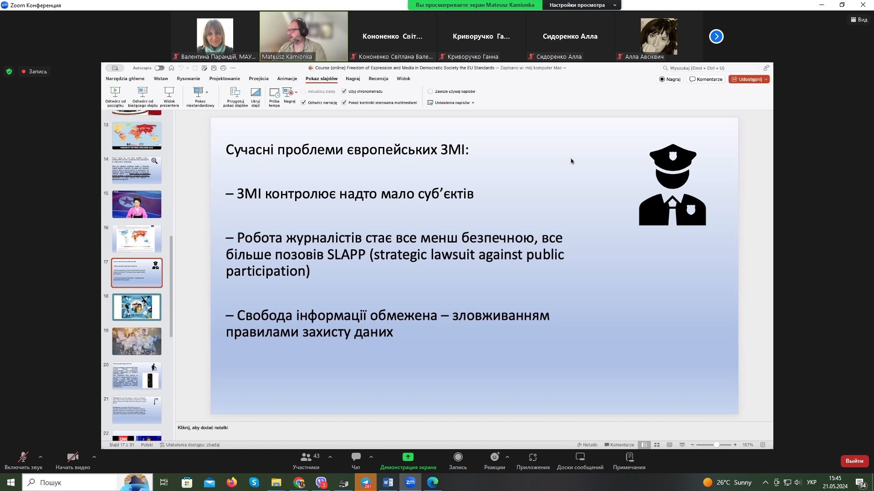The width and height of the screenshot is (874, 491).
Task: Open the Participants list icon
Action: pos(306,457)
